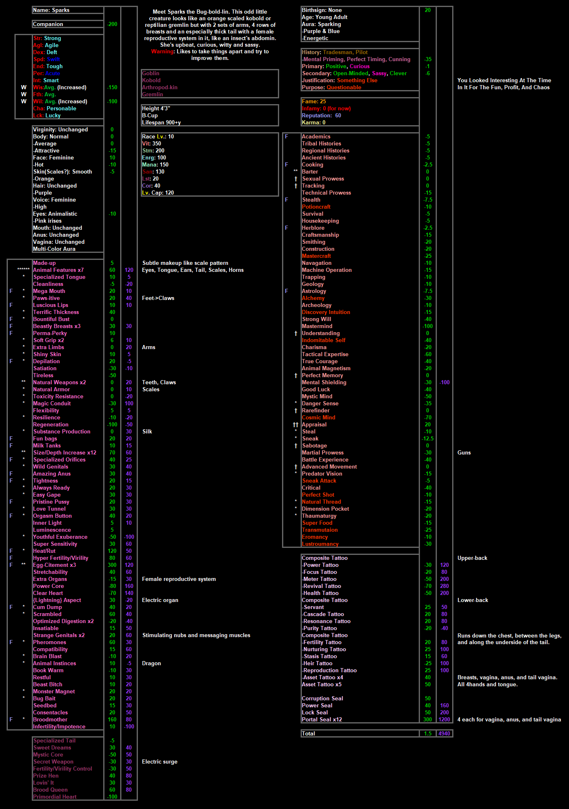Select the 'Companion' row label
This screenshot has width=569, height=809.
(x=48, y=24)
